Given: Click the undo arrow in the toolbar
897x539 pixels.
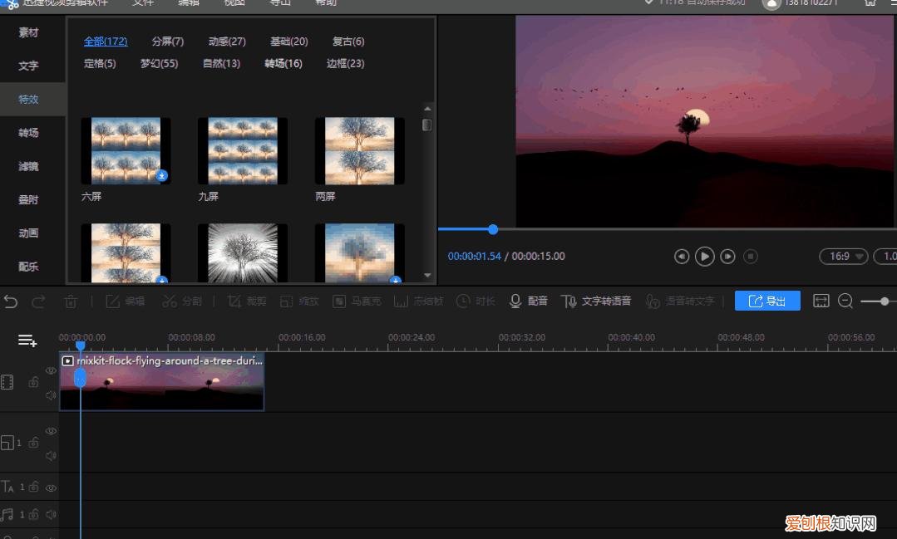Looking at the screenshot, I should 11,301.
